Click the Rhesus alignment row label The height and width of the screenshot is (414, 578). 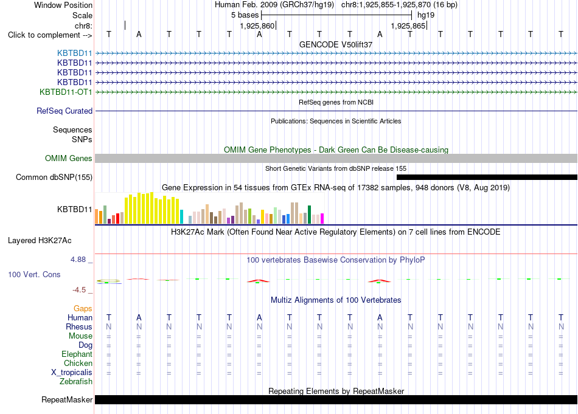pos(79,326)
